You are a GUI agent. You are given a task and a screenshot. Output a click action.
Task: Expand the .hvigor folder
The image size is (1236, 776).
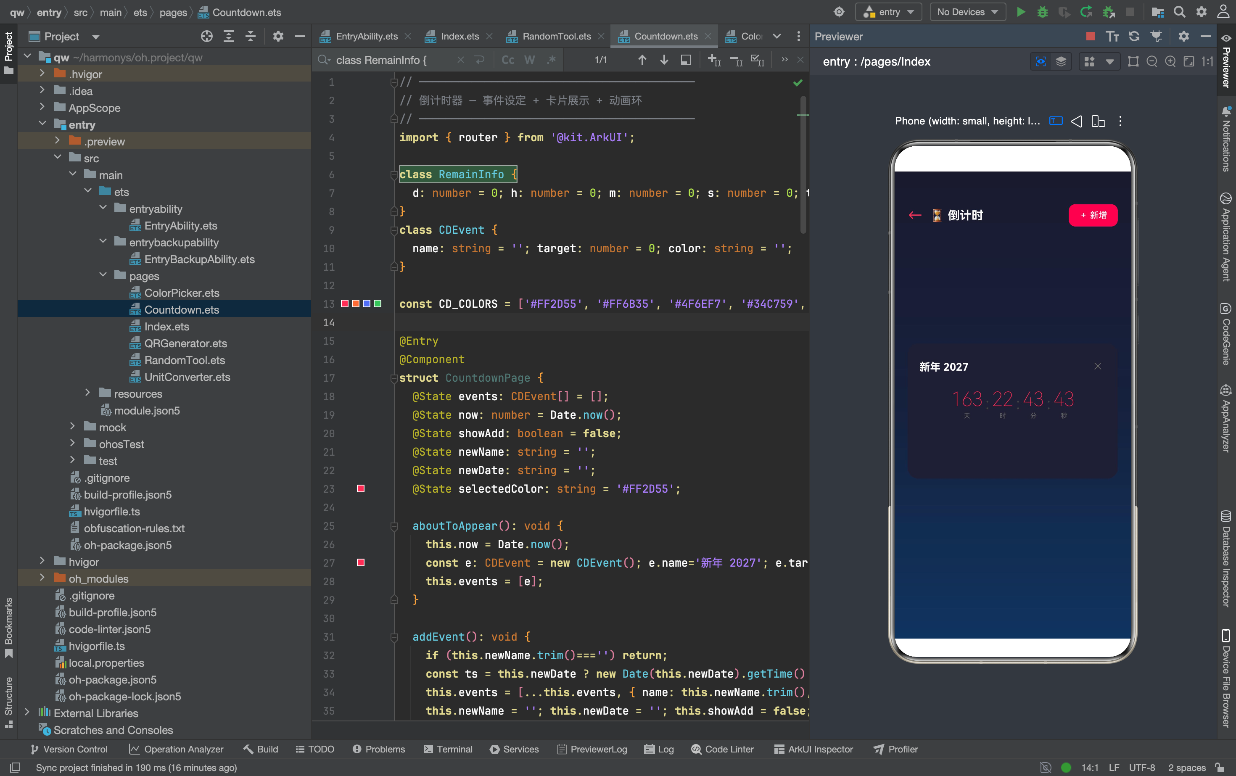coord(42,74)
